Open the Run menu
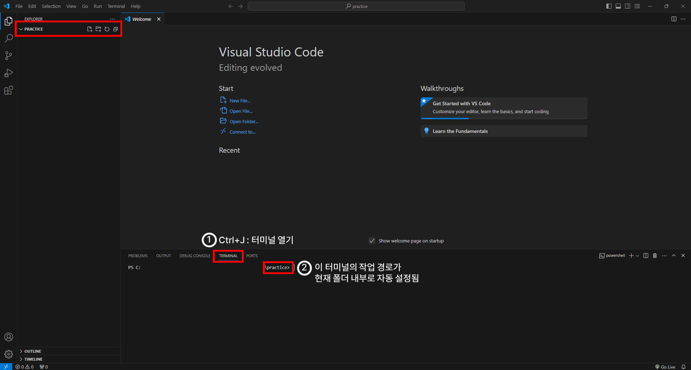 (98, 6)
